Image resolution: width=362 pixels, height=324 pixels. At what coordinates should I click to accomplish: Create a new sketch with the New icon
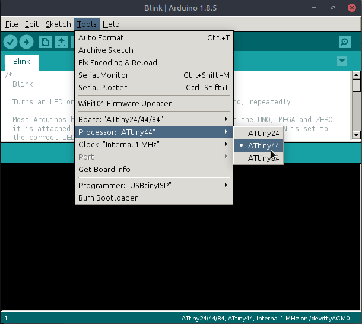pos(45,42)
